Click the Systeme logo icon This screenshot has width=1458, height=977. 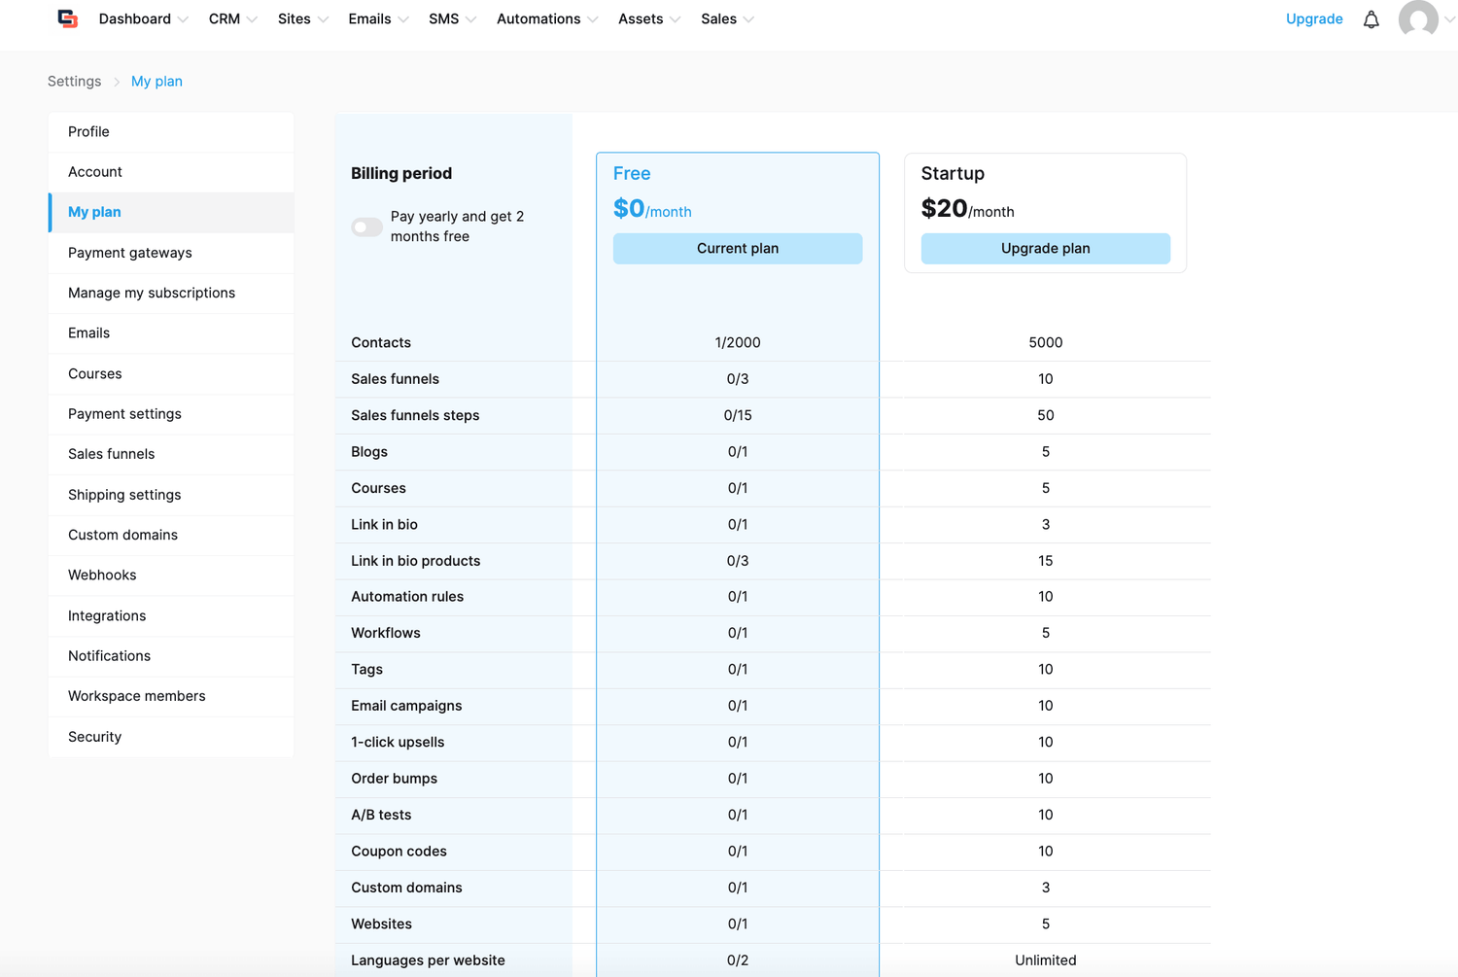coord(67,18)
